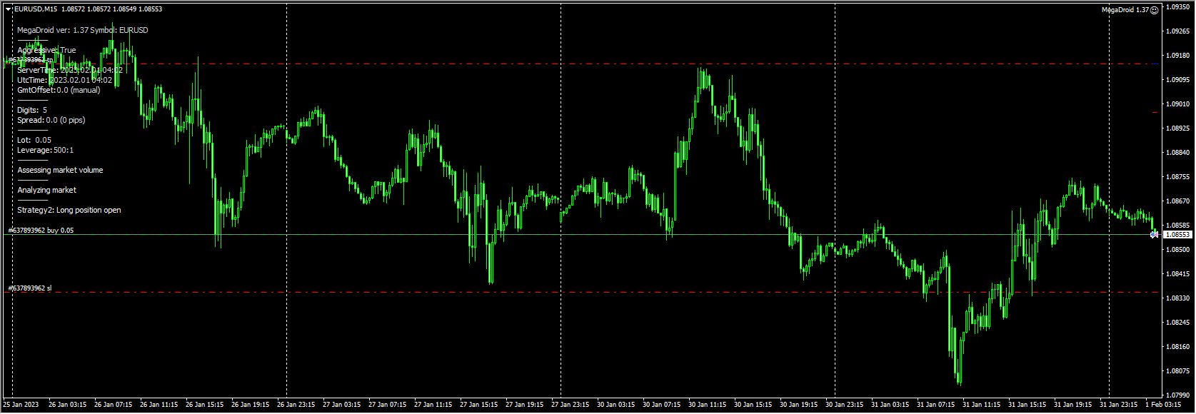This screenshot has width=1196, height=414.
Task: Click the 'Leverage: 500:1' line
Action: 46,150
